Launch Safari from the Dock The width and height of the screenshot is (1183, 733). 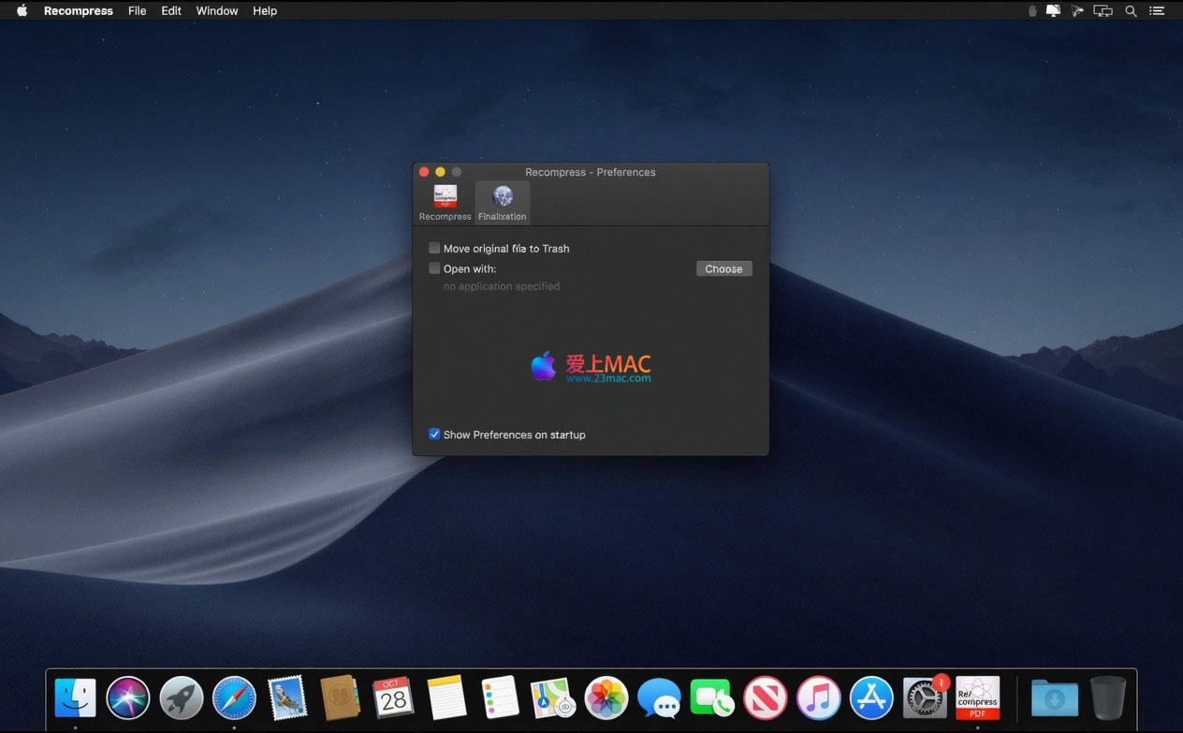(x=234, y=697)
